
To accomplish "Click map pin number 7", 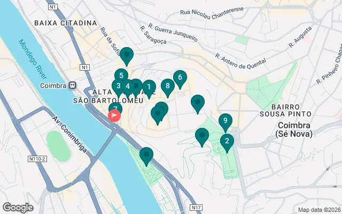I will click(x=115, y=108).
